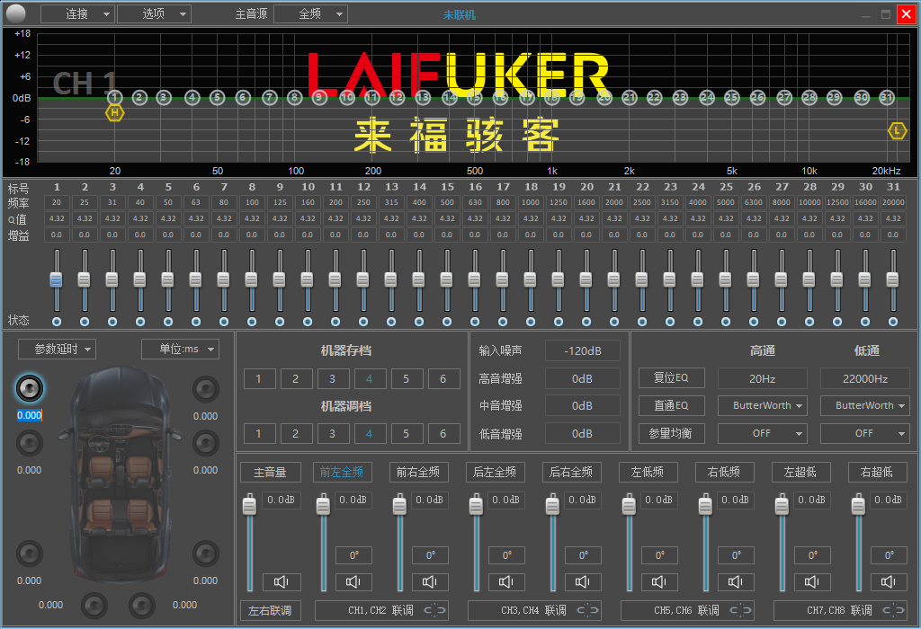Open the 高通 OFF slope dropdown

763,434
